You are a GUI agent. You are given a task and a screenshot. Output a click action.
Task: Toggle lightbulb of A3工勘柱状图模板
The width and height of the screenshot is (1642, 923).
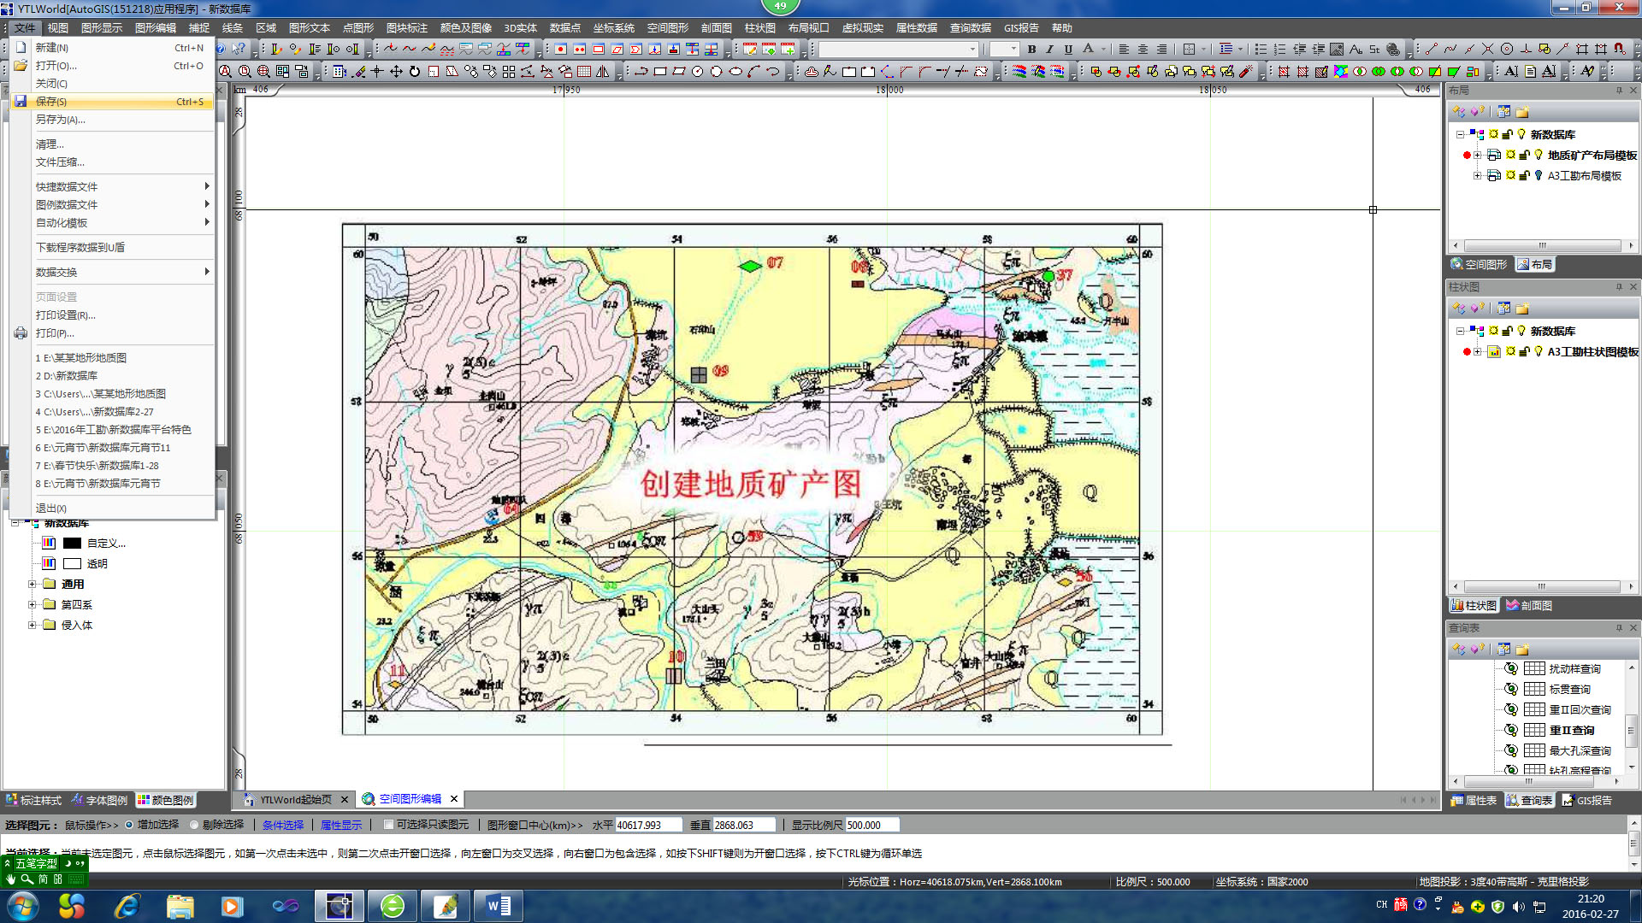(1539, 351)
